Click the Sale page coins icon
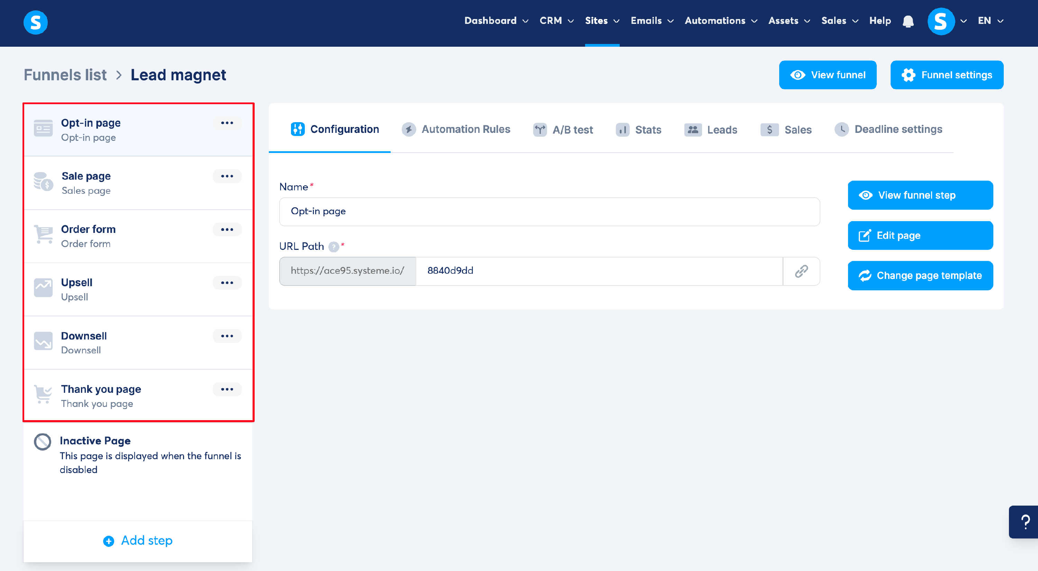The width and height of the screenshot is (1038, 571). coord(43,182)
